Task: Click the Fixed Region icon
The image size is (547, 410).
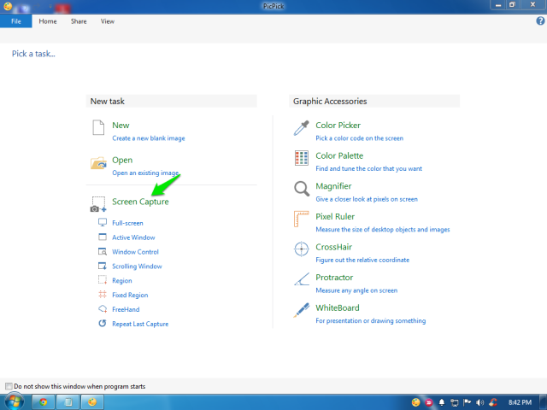Action: 103,295
